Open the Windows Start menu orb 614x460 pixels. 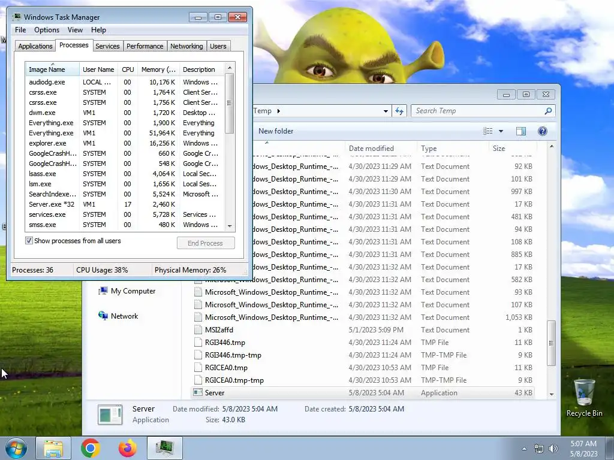pos(16,448)
